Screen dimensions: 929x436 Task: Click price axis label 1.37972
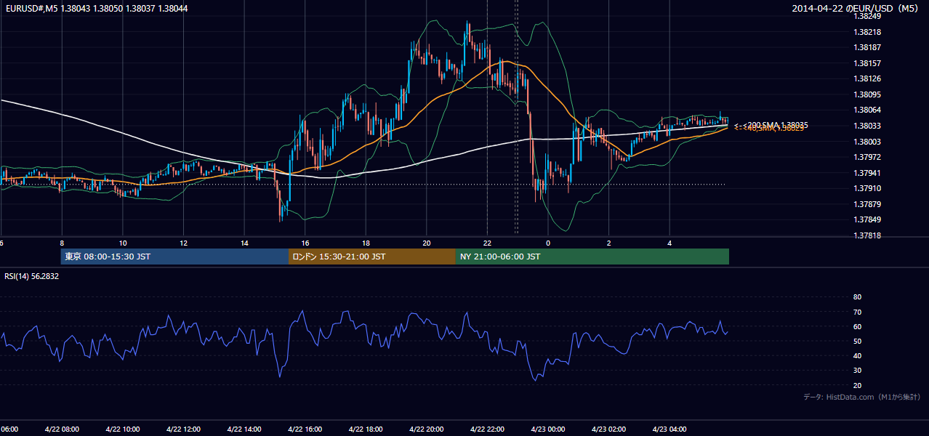[x=867, y=157]
